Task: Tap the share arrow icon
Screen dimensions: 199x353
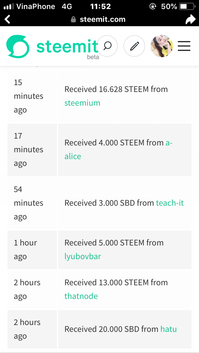Action: coord(190,20)
